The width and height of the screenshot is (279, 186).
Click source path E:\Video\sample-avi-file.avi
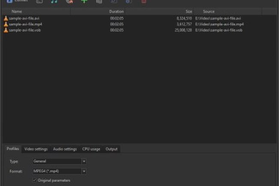point(218,18)
